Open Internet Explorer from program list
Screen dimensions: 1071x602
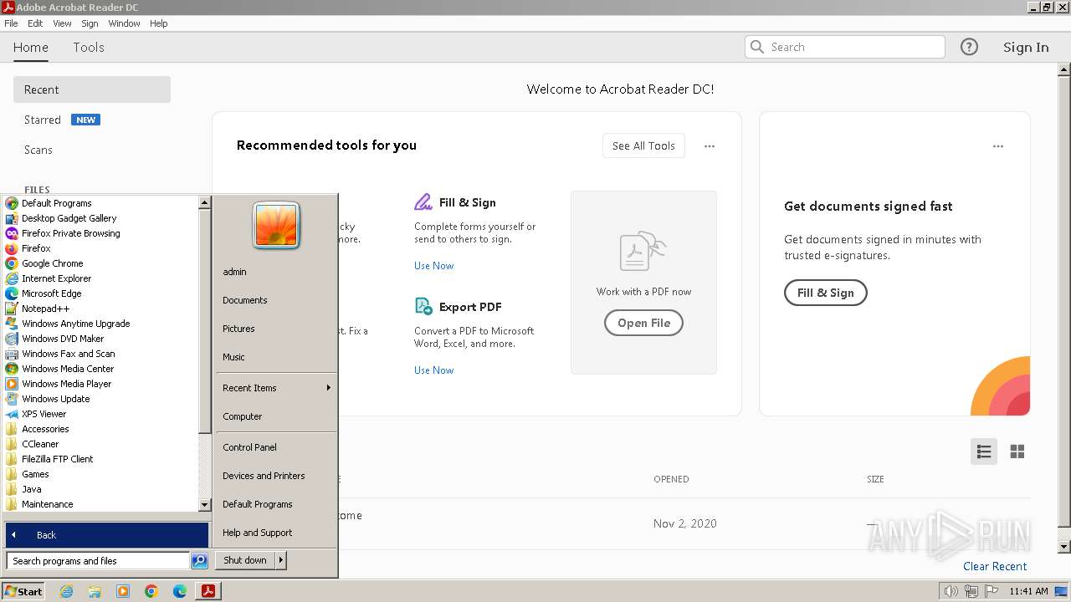[56, 278]
